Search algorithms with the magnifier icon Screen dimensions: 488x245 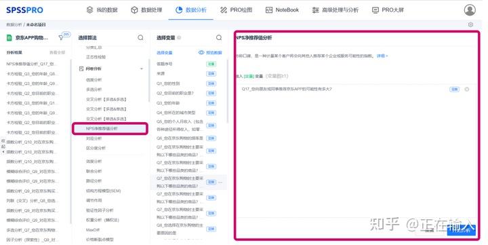pyautogui.click(x=141, y=38)
